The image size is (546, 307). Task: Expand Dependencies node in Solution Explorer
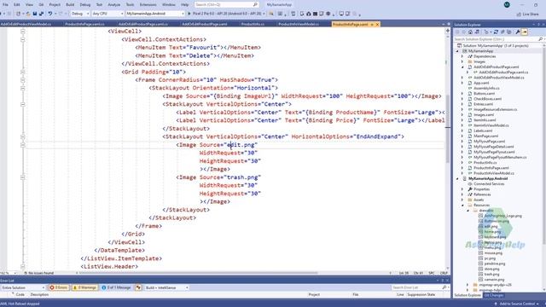pyautogui.click(x=462, y=56)
